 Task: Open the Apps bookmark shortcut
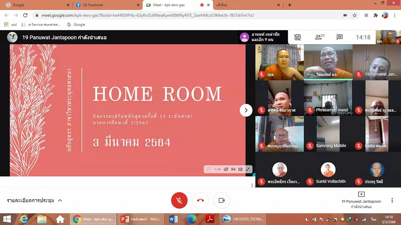(10, 25)
